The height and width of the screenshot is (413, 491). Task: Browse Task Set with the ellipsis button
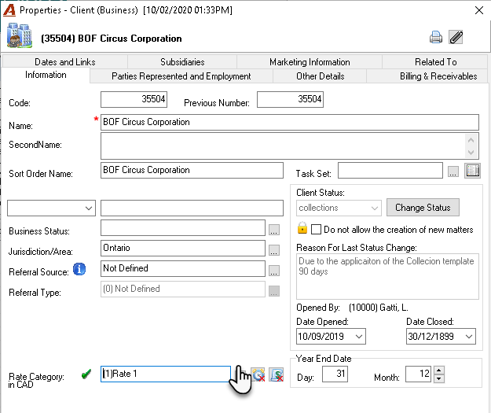[453, 171]
